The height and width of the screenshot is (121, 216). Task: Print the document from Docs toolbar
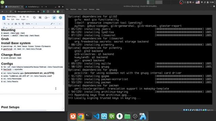pos(16,24)
